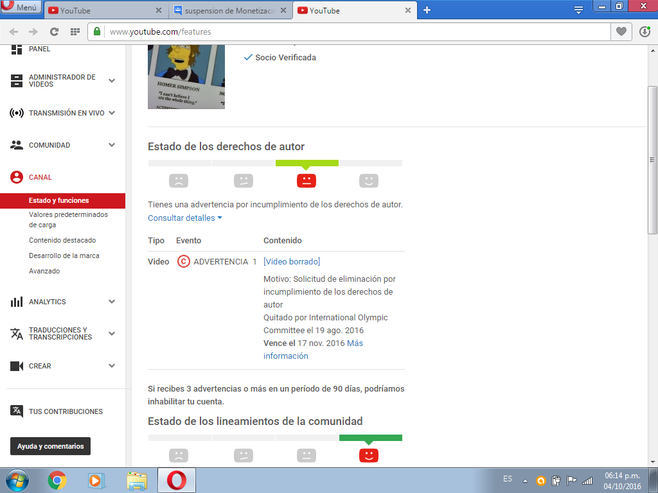
Task: Expand the Transmisión en Vivo section
Action: [112, 113]
